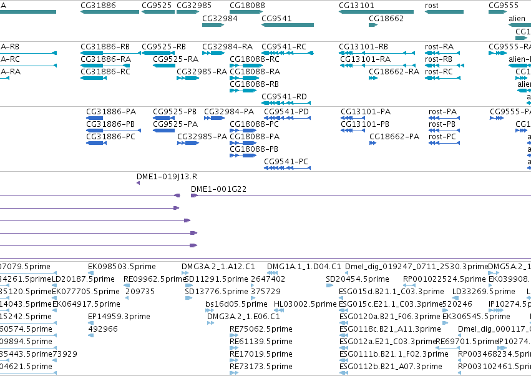531x376 pixels.
Task: Select transcript CG18088-RA
Action: click(255, 72)
